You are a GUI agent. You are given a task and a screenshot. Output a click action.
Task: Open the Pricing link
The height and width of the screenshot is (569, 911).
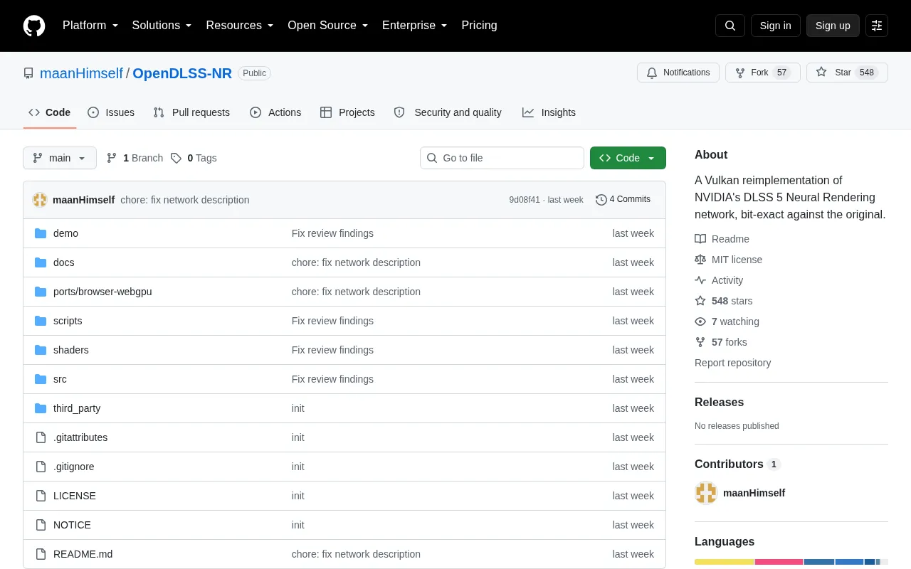pos(479,26)
